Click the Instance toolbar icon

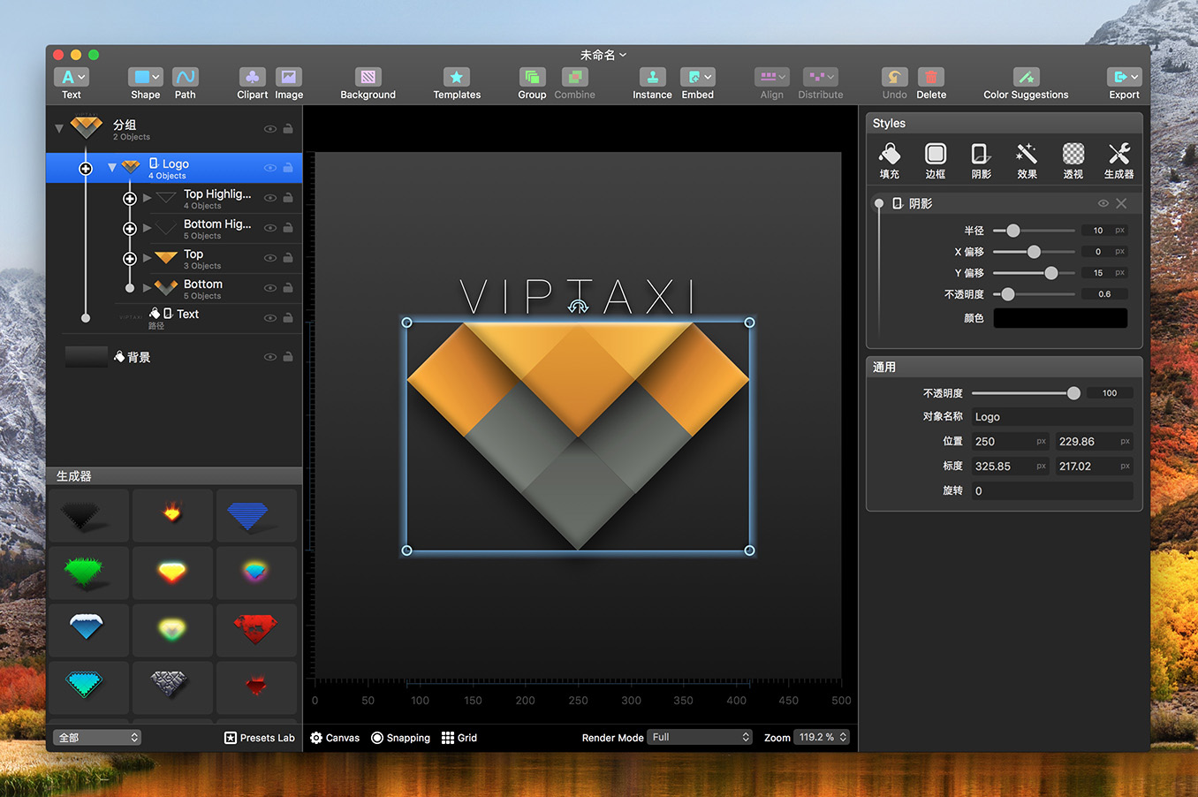coord(652,78)
